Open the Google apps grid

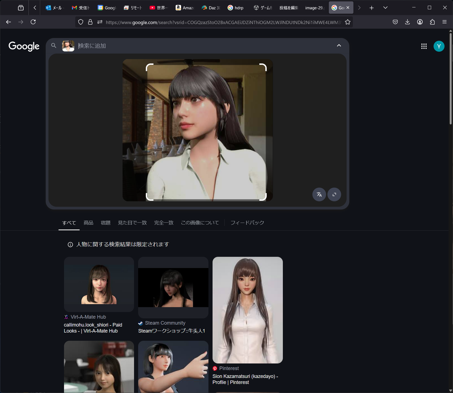424,46
